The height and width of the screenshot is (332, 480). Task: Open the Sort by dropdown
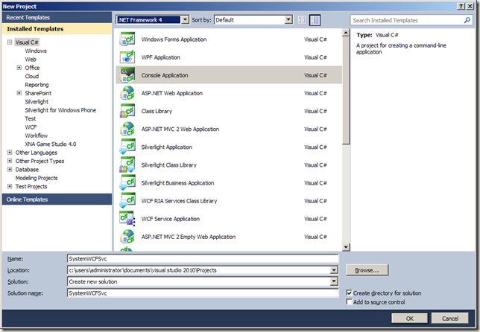point(288,20)
